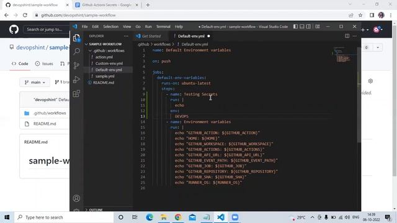Open README.md file link on GitHub page

click(x=45, y=124)
